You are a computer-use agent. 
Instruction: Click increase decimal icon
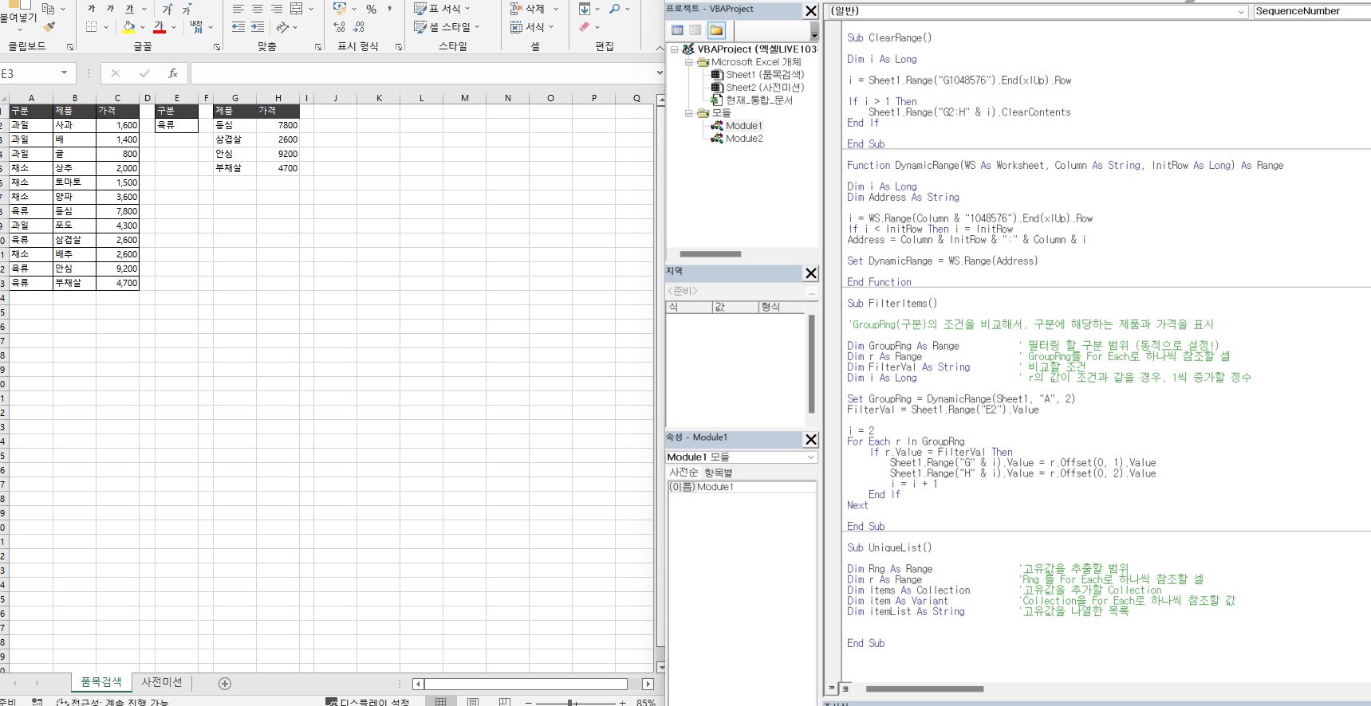340,27
